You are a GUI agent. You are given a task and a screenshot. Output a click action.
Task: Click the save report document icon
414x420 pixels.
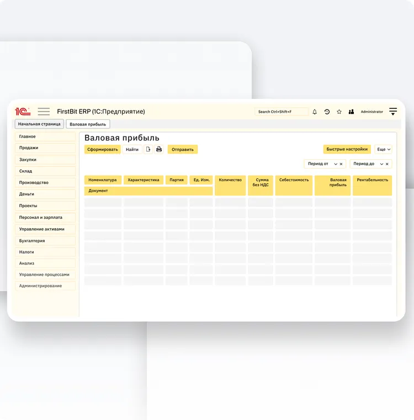point(148,149)
